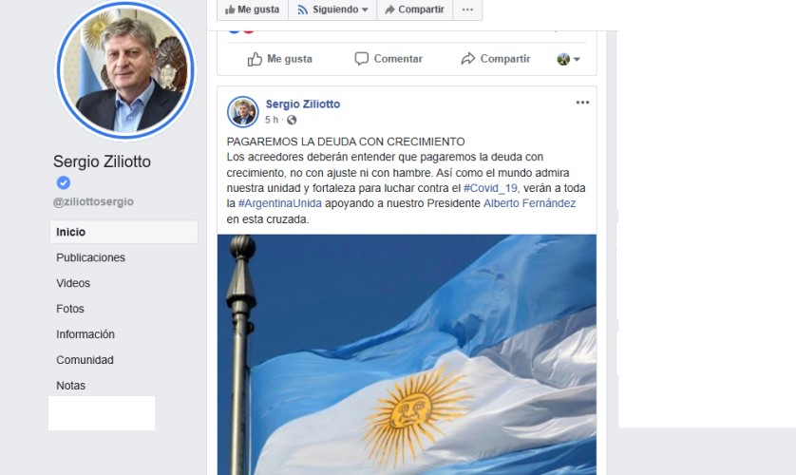Viewport: 796px width, 475px height.
Task: Click the Comentar speech bubble icon
Action: point(362,58)
